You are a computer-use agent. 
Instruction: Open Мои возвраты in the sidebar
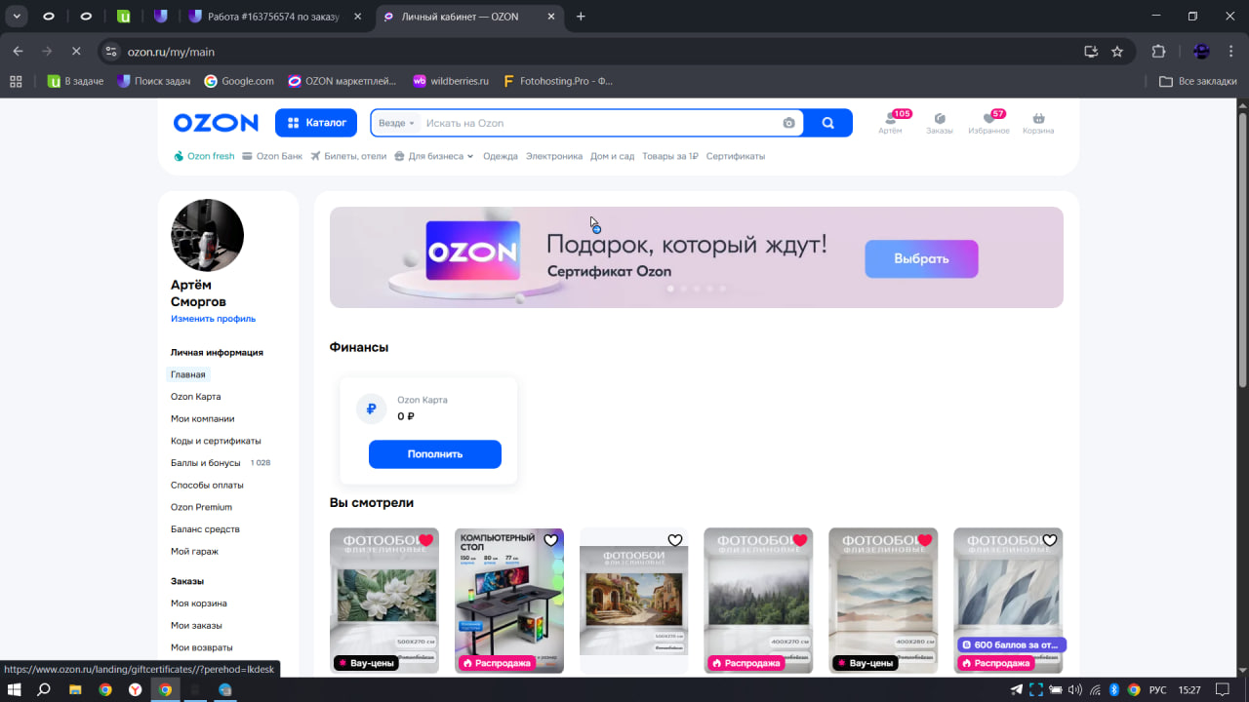[202, 647]
